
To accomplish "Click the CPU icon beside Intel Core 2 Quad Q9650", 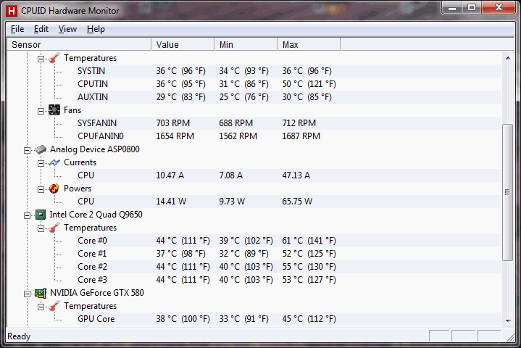I will 41,215.
